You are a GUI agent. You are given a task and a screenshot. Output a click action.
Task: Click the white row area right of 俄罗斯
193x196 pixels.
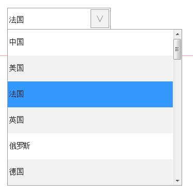coord(102,146)
